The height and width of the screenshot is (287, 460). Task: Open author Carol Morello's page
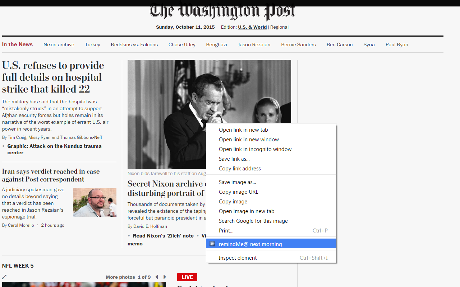tap(21, 225)
